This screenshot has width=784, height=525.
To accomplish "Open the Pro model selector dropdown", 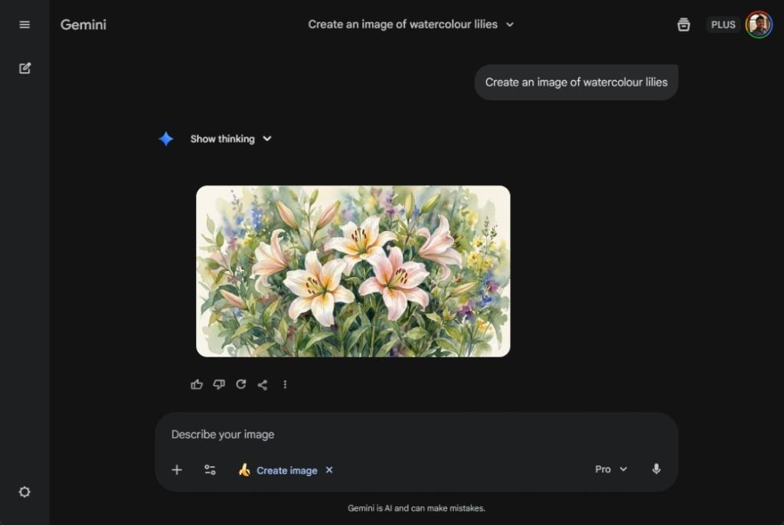I will click(611, 469).
